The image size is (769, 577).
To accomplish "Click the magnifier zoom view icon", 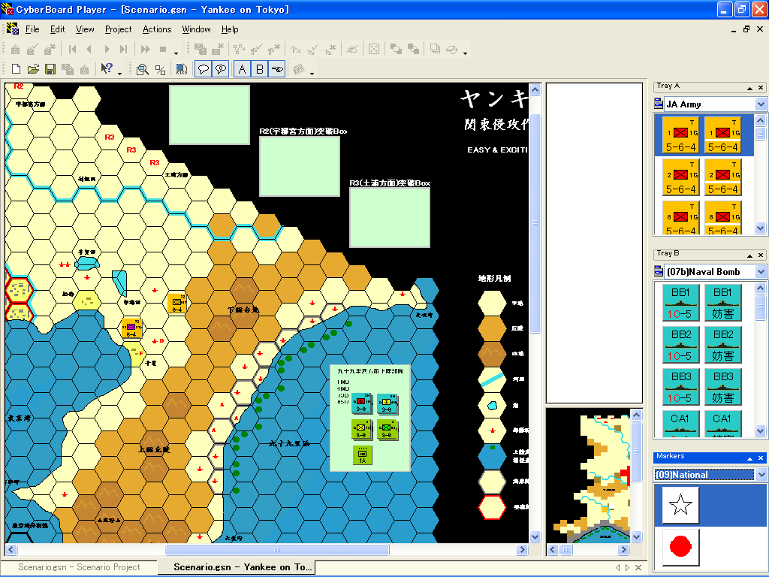I will point(142,69).
